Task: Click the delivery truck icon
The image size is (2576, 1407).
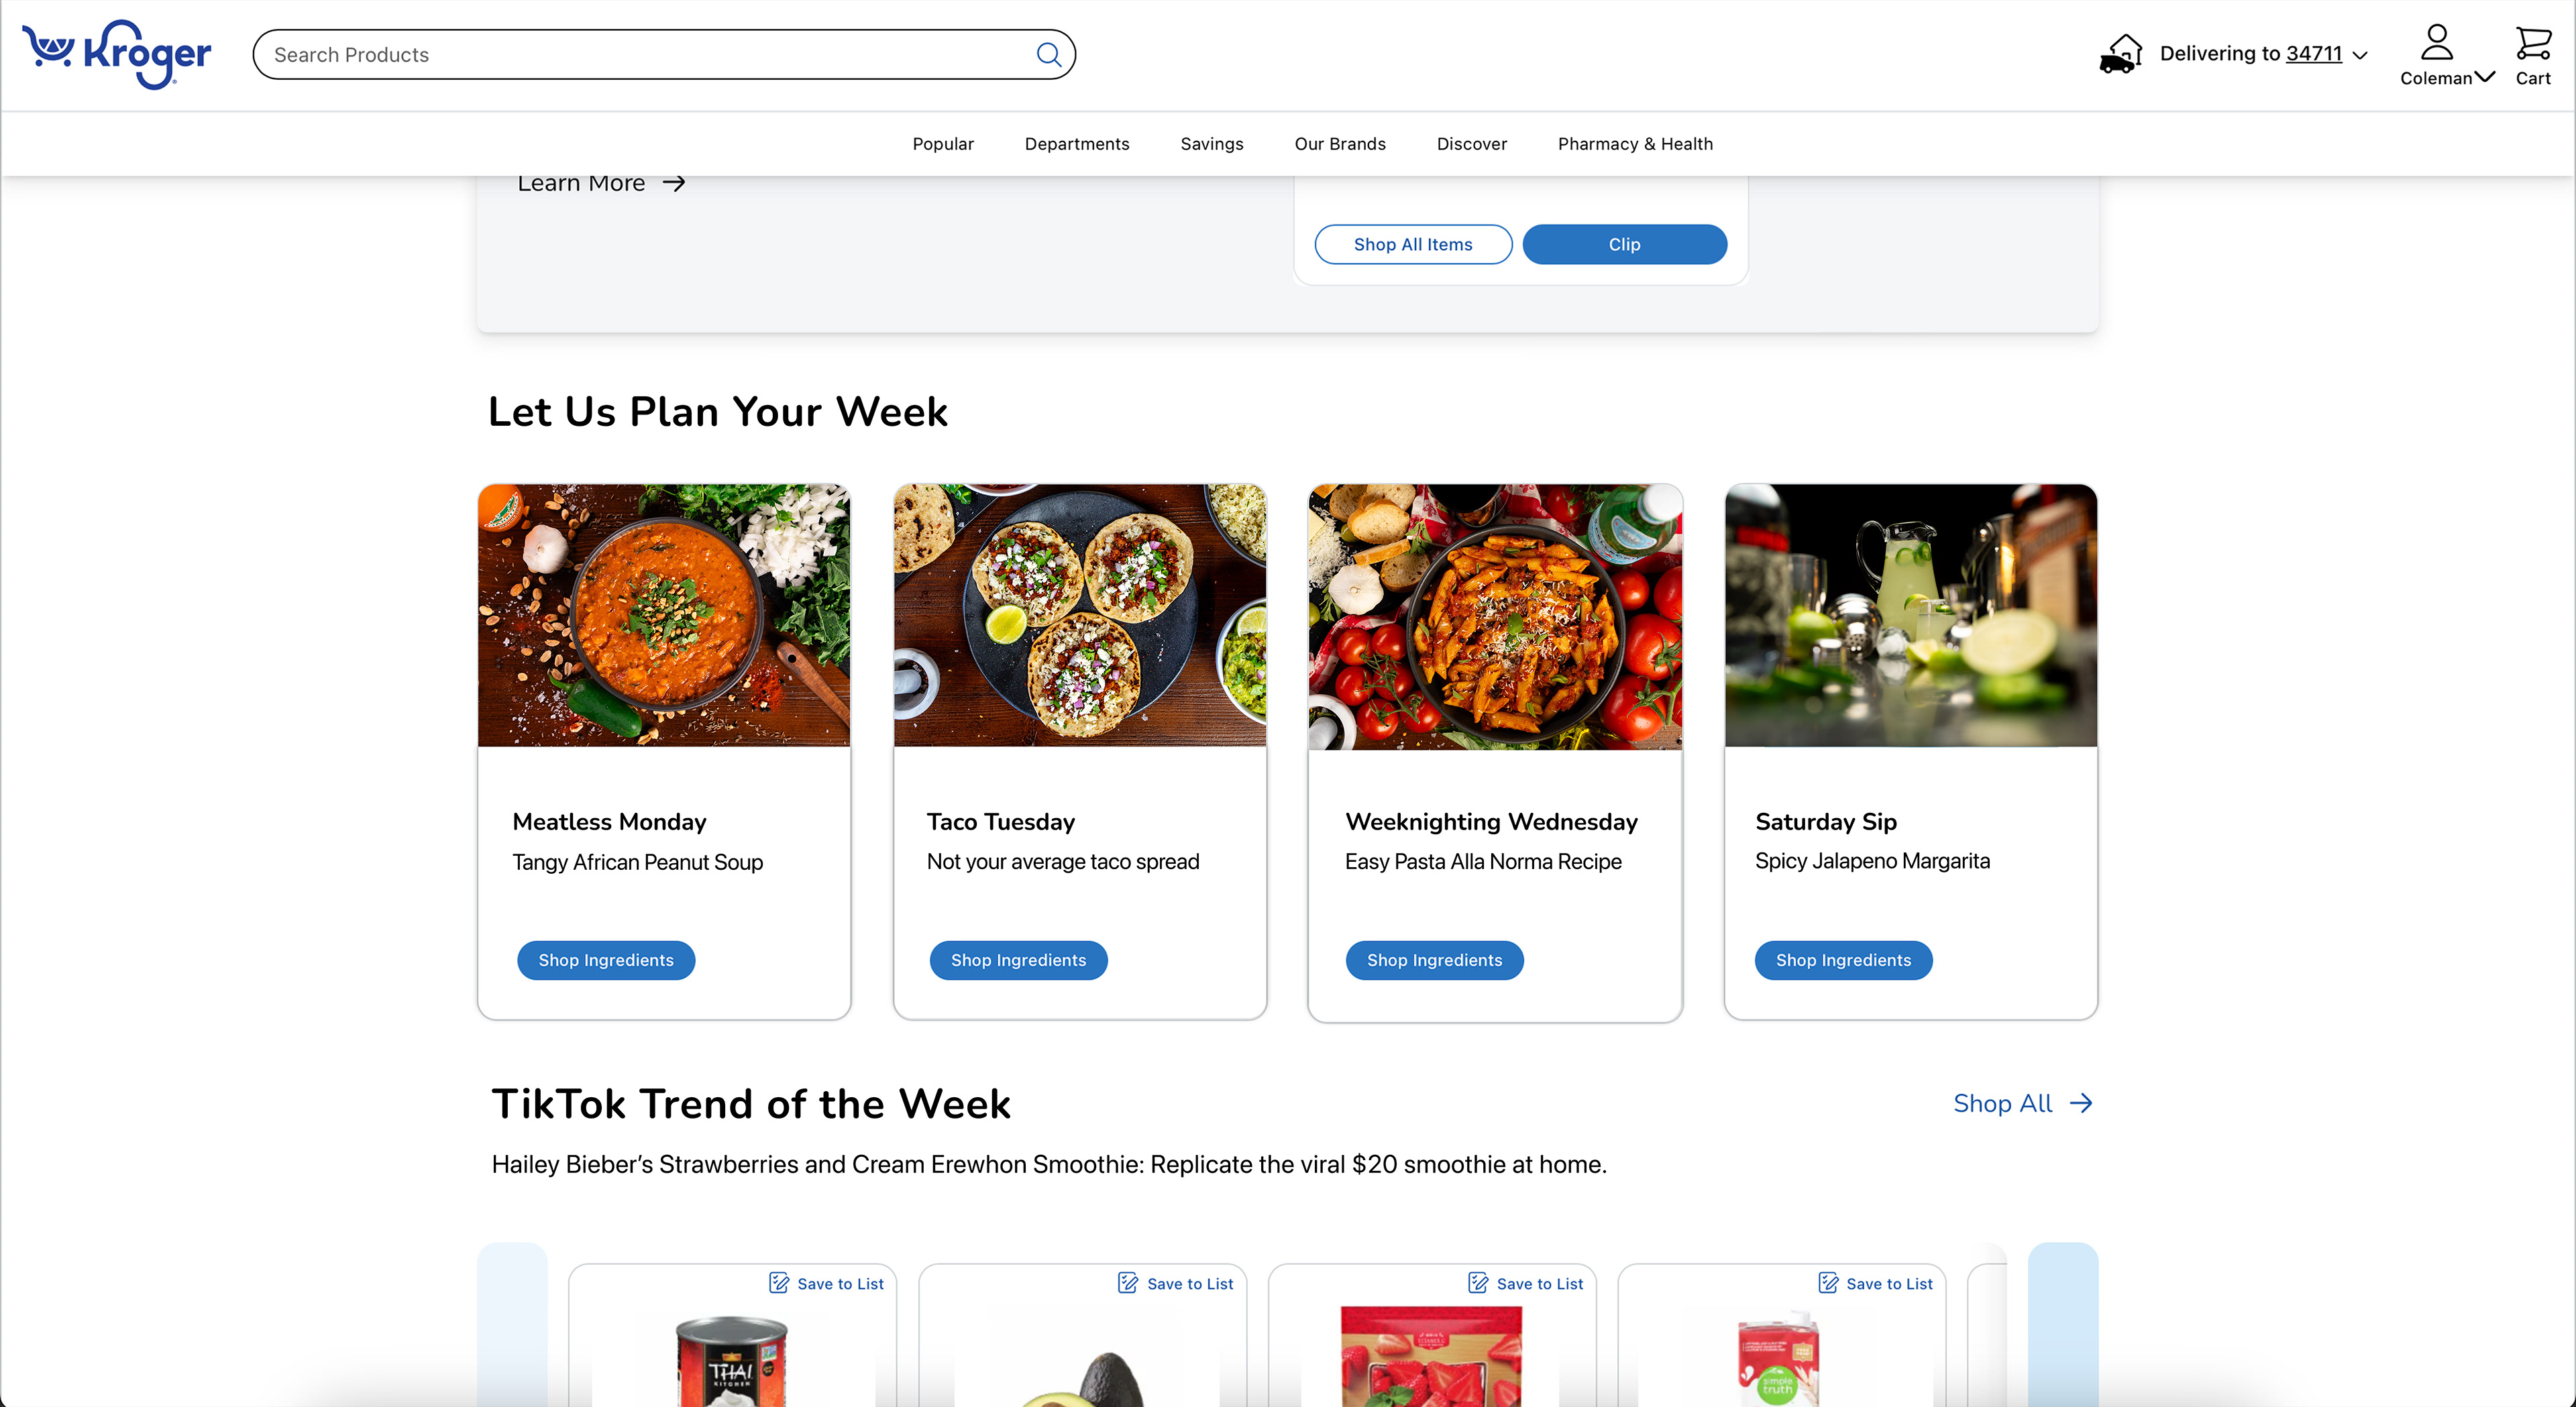Action: click(2121, 54)
